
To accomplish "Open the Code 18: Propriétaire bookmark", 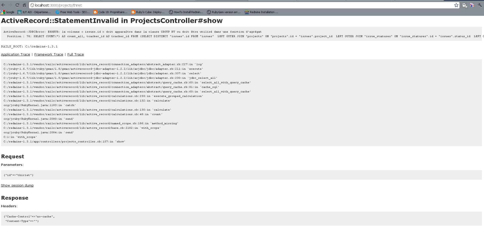I will (110, 12).
